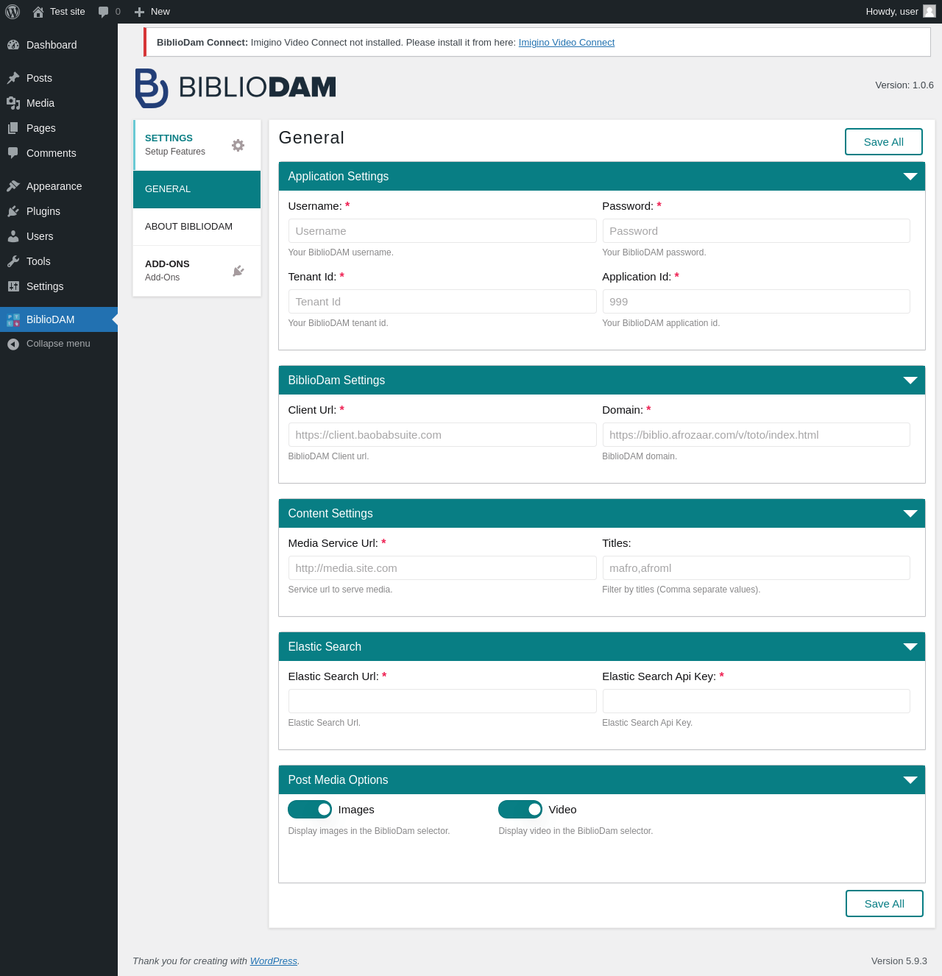The height and width of the screenshot is (976, 942).
Task: Collapse the Content Settings section
Action: pos(910,514)
